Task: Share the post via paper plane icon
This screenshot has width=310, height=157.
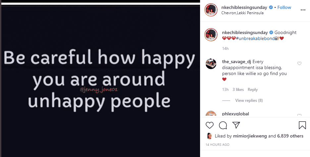Action: point(236,125)
